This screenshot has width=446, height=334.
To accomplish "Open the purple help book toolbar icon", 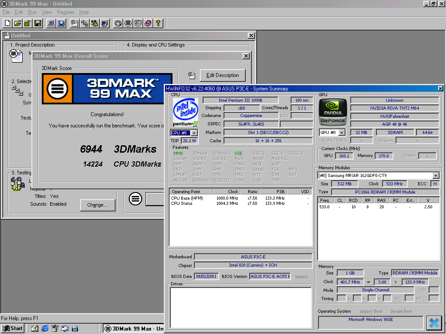I will (x=148, y=23).
